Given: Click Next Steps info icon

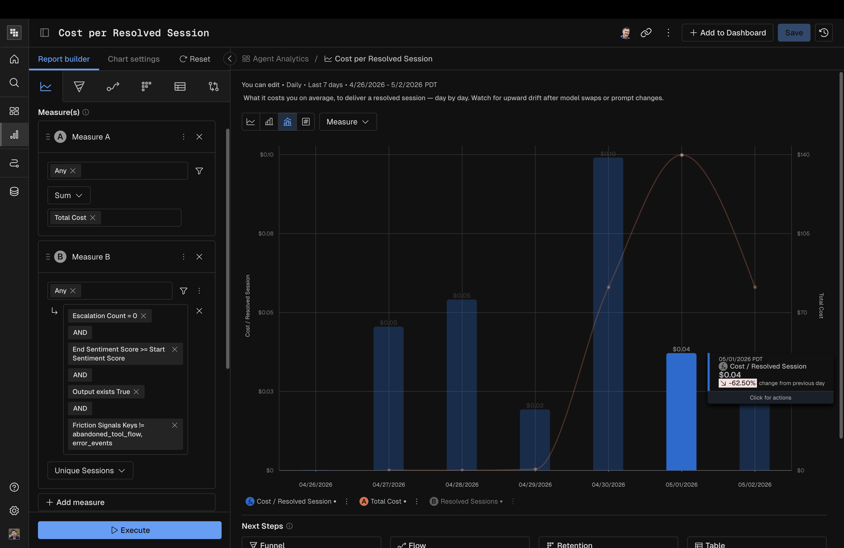Looking at the screenshot, I should coord(289,526).
